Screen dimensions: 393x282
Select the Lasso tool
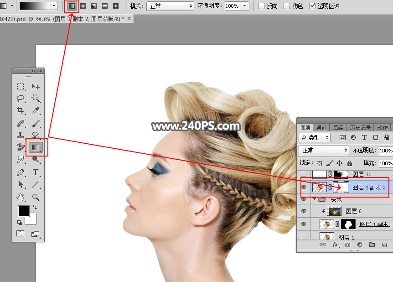[21, 98]
